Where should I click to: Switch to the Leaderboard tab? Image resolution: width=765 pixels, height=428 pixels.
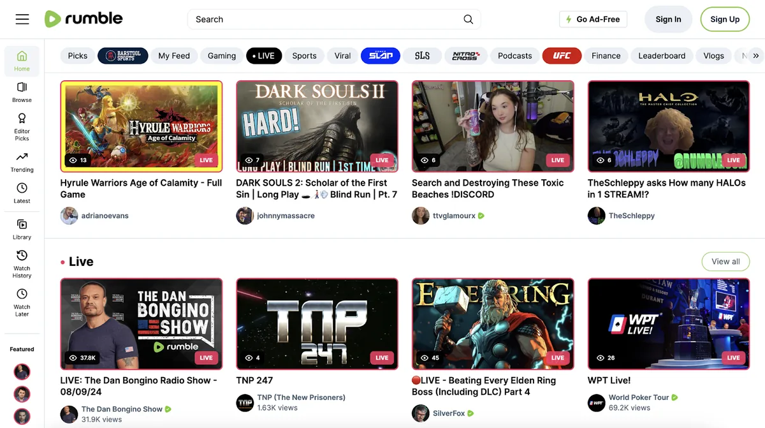coord(662,55)
